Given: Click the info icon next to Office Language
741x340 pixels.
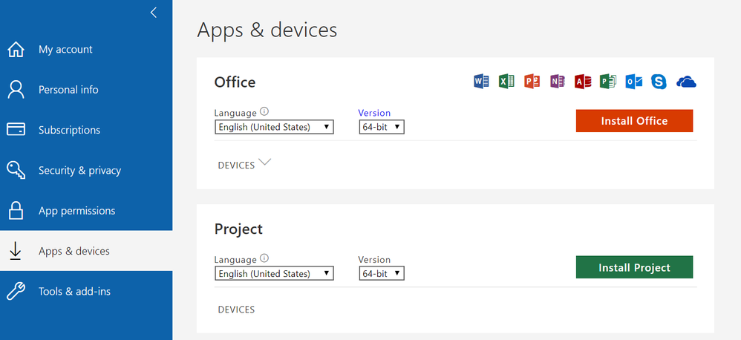Looking at the screenshot, I should 264,112.
